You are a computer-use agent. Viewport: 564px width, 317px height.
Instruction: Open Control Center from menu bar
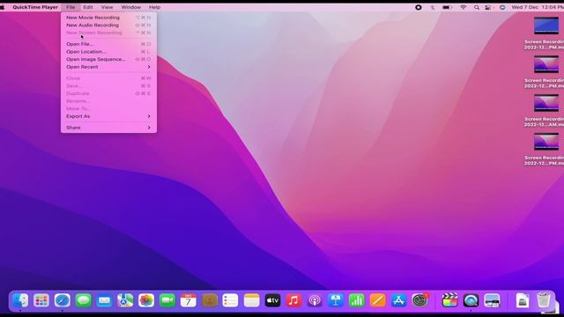[x=488, y=7]
